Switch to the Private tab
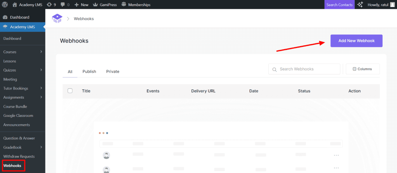Screen dimensions: 397x173 (x=113, y=72)
